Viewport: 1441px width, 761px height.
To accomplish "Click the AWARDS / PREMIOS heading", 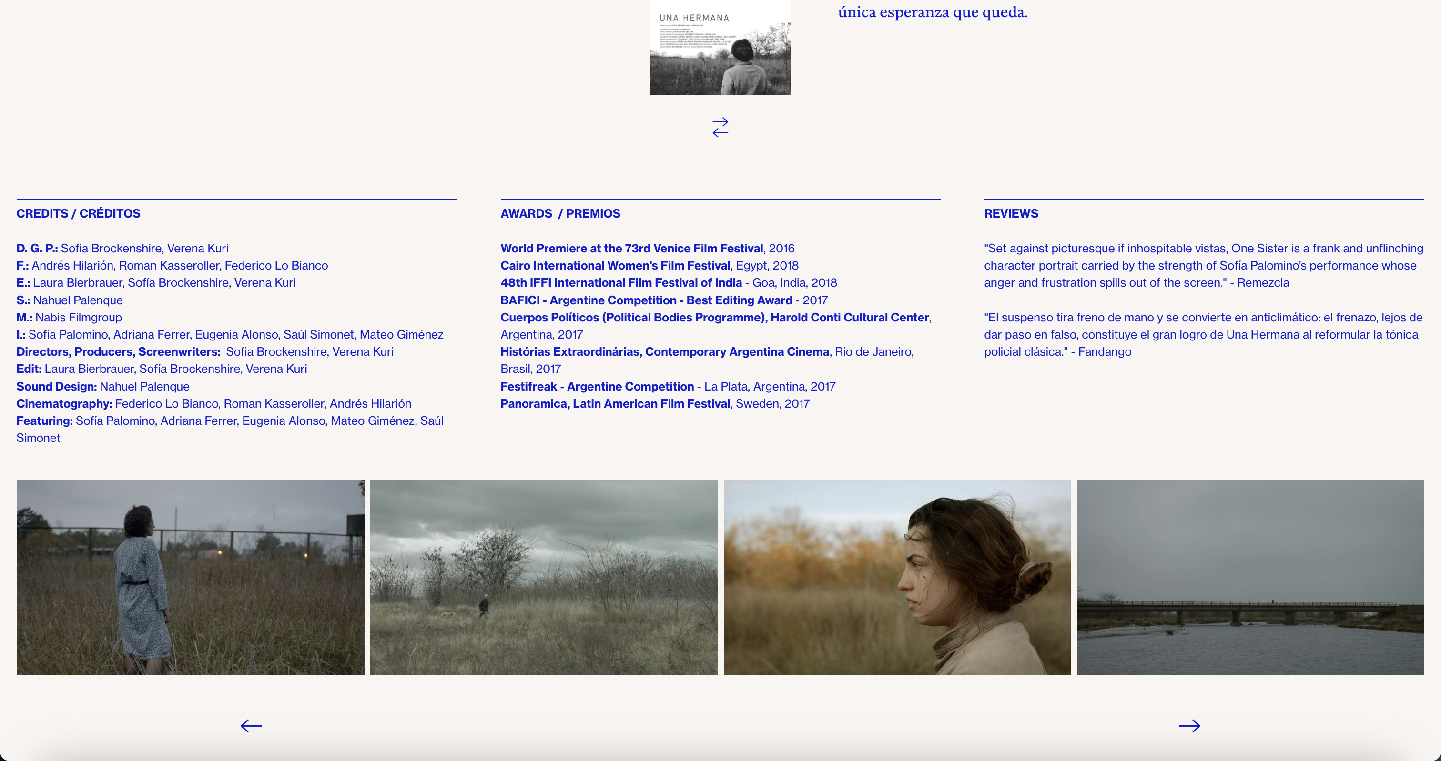I will tap(560, 214).
